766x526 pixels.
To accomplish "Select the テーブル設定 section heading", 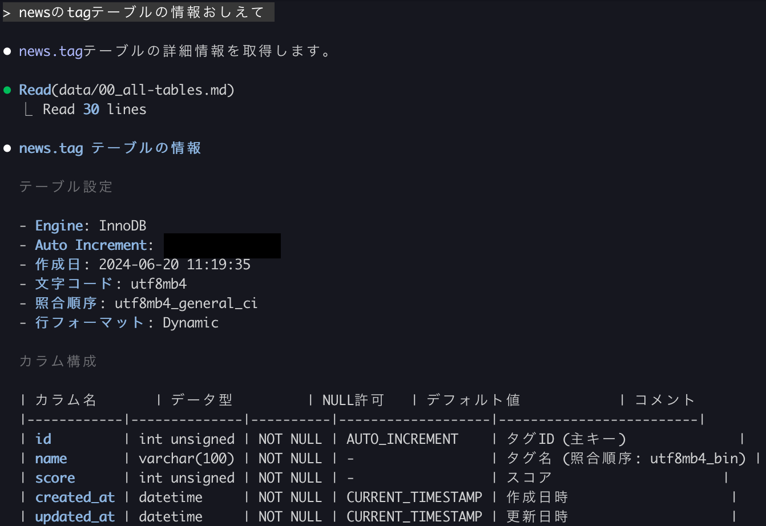I will 66,187.
